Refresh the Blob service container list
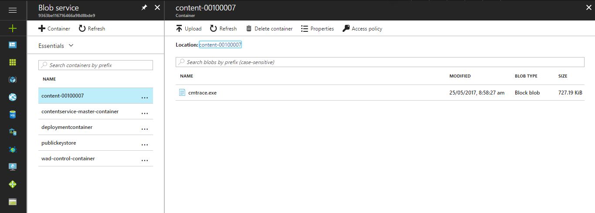Image resolution: width=595 pixels, height=213 pixels. [92, 28]
